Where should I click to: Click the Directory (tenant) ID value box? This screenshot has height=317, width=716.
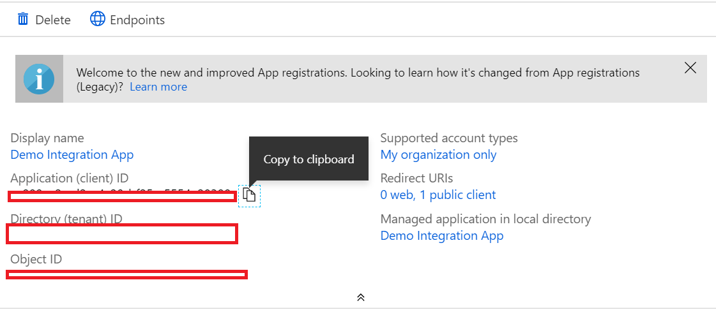click(121, 234)
